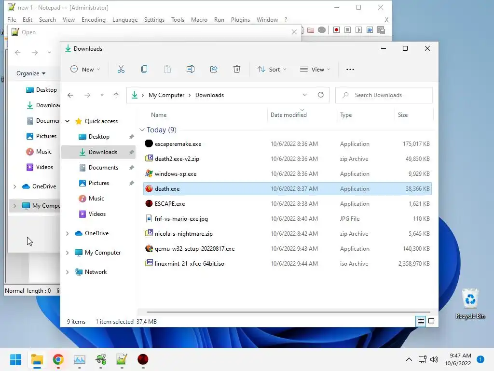Open the Macro menu in Notepad++
Image resolution: width=494 pixels, height=371 pixels.
[199, 19]
